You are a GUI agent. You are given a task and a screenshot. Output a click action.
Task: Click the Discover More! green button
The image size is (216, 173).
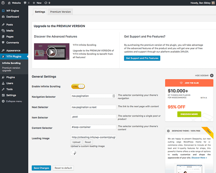coord(189,114)
